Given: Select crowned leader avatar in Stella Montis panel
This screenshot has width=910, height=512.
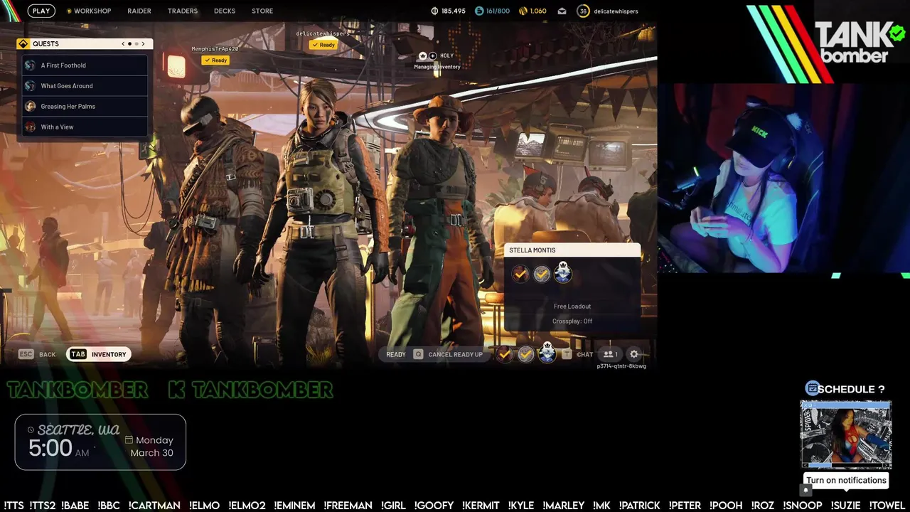Looking at the screenshot, I should (x=563, y=273).
